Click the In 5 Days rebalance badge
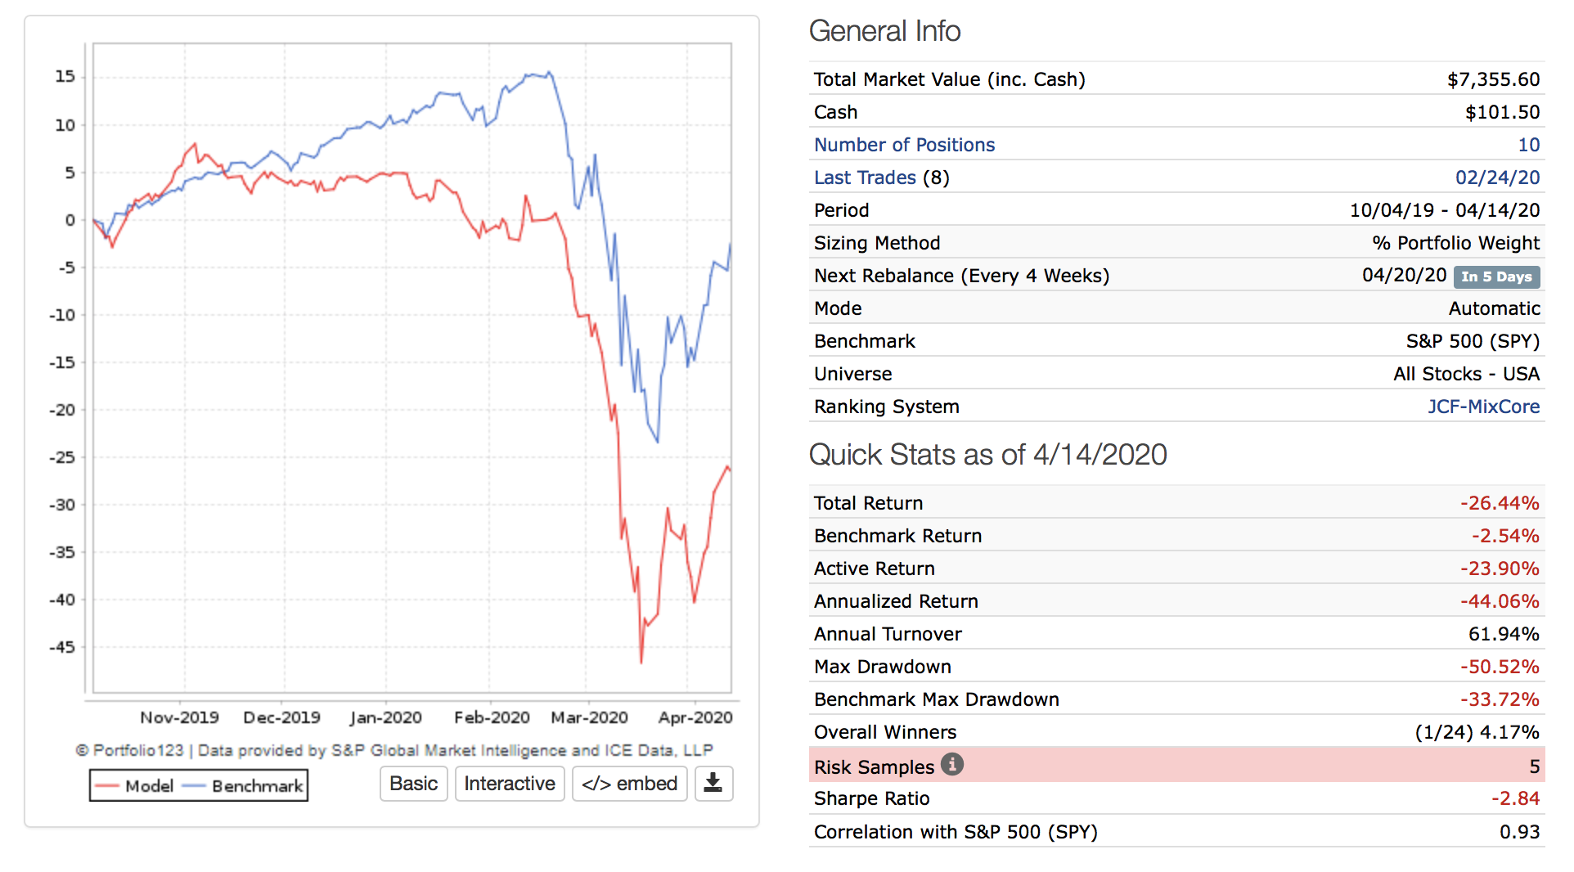Image resolution: width=1574 pixels, height=872 pixels. click(x=1496, y=276)
